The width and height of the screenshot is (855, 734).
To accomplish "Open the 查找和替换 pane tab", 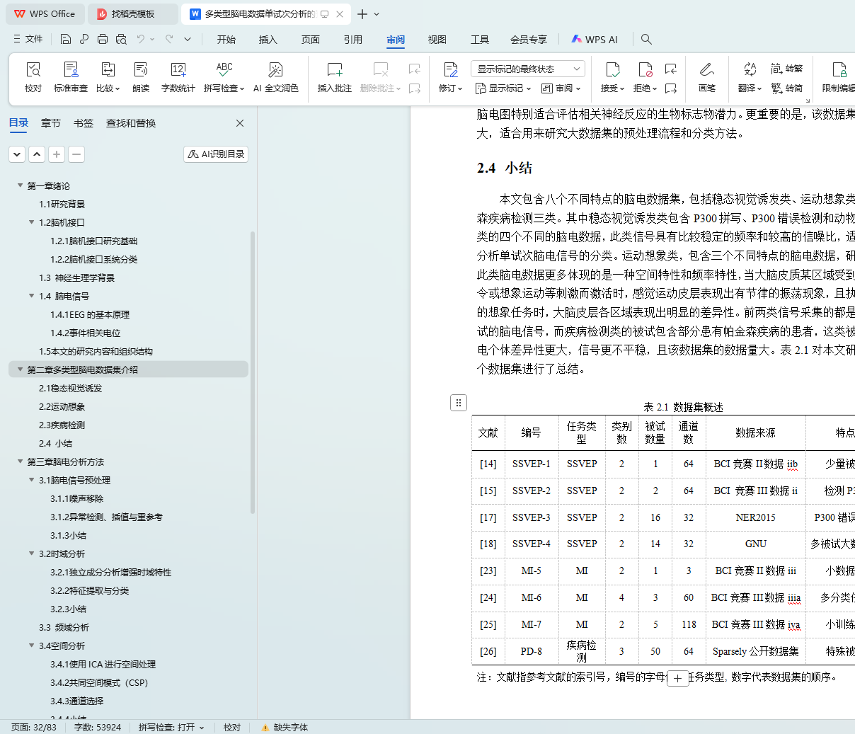I will tap(131, 123).
